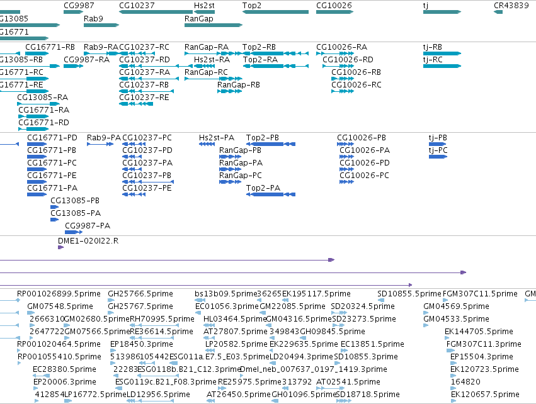The height and width of the screenshot is (404, 536).
Task: Click the EC01056.3prime EST label
Action: (x=227, y=306)
